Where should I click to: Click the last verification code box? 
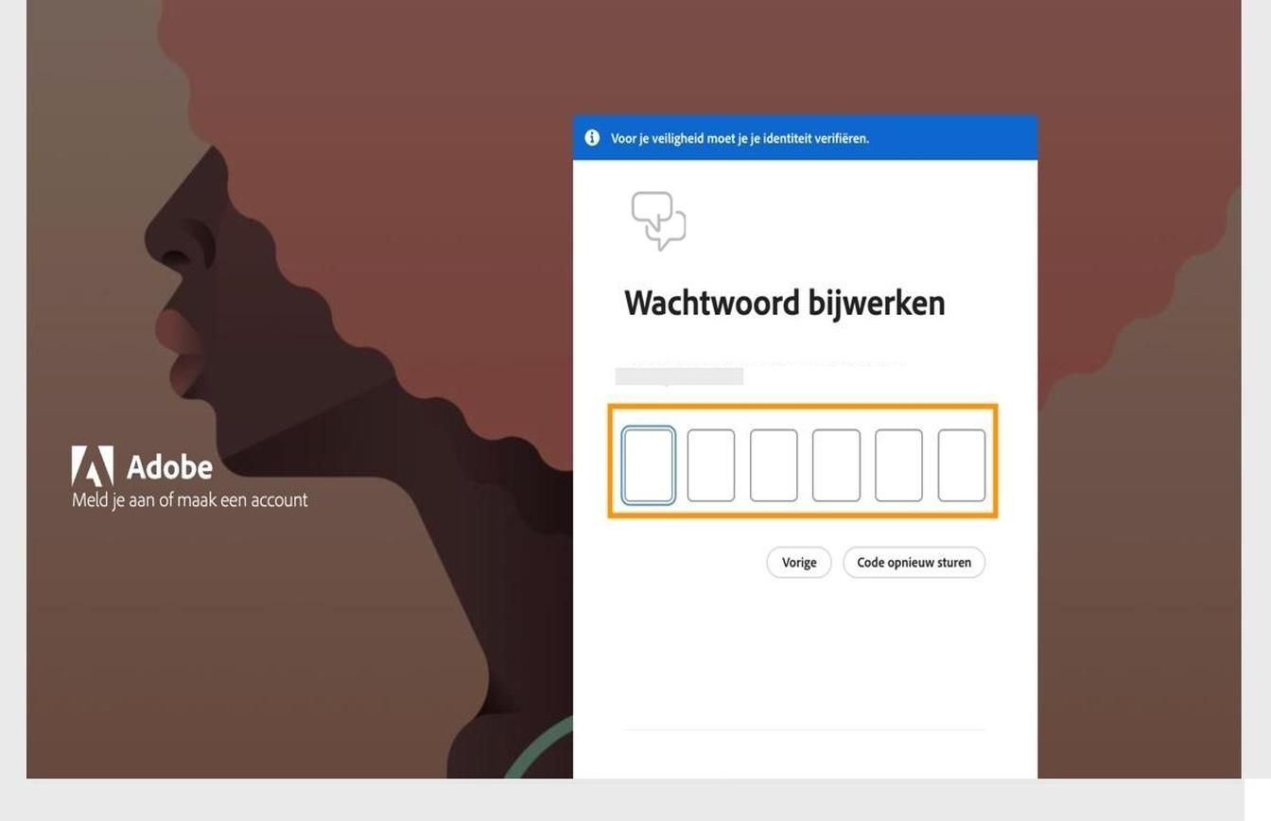[961, 463]
